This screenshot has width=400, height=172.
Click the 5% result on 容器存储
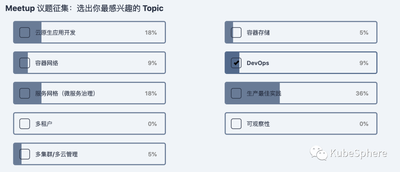(x=364, y=33)
